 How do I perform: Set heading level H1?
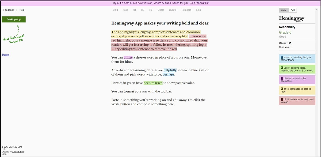click(135, 10)
